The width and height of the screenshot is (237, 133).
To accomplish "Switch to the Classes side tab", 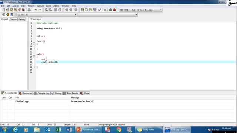I will point(13,20).
